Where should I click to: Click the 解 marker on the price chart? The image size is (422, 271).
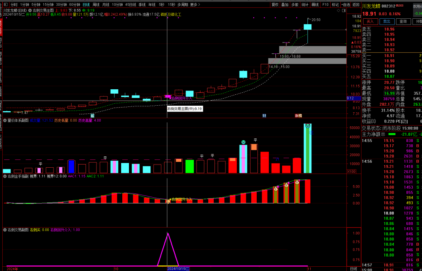click(93, 116)
